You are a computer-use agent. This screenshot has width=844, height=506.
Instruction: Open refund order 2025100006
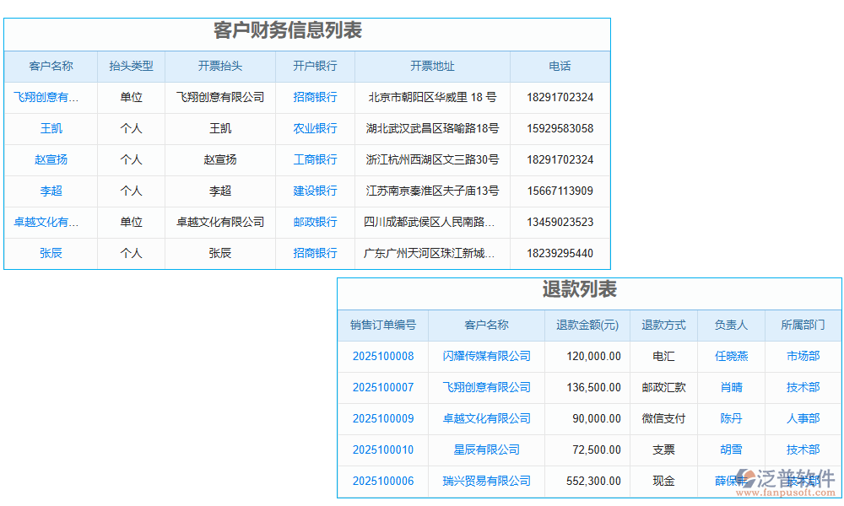384,481
